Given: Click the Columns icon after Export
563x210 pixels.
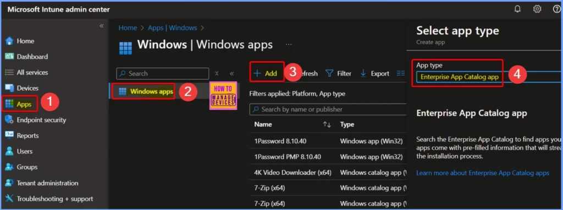Looking at the screenshot, I should pos(401,73).
